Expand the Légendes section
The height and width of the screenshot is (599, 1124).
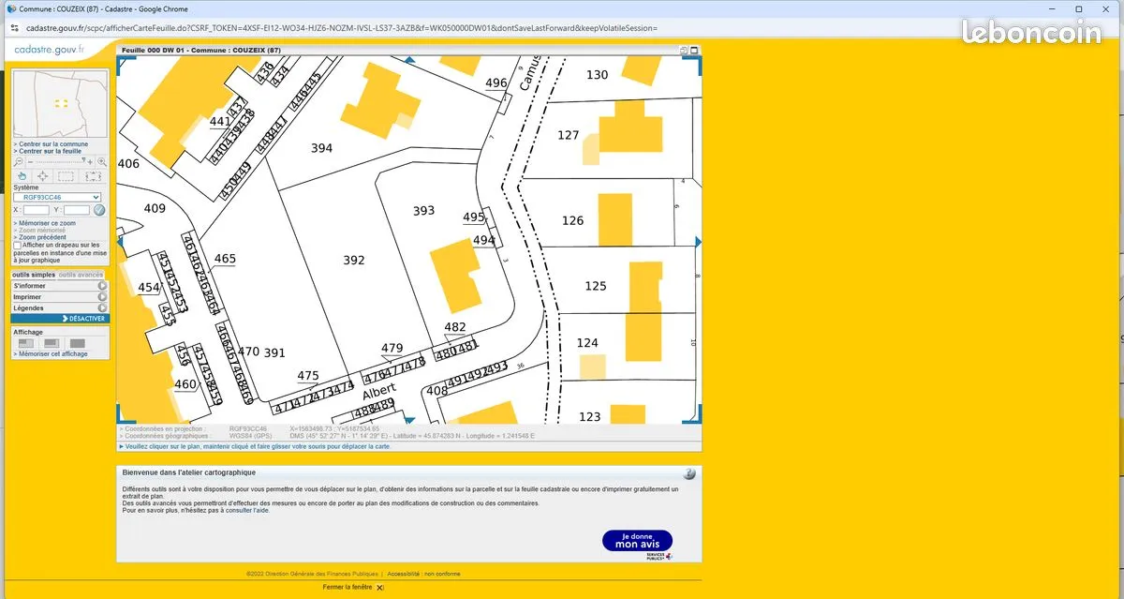[x=60, y=307]
